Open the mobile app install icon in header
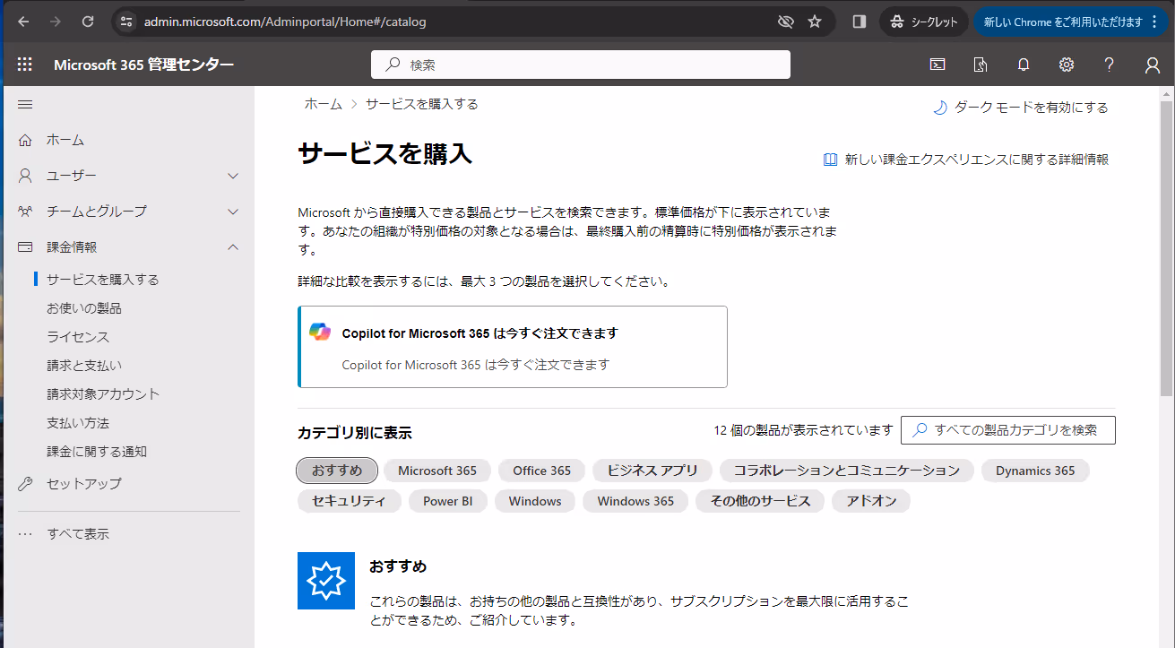 (x=981, y=65)
